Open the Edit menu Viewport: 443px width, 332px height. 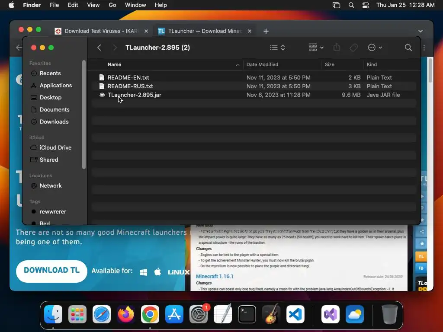coord(73,5)
